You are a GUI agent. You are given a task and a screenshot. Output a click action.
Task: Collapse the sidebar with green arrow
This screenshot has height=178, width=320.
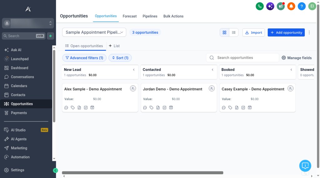click(x=55, y=171)
